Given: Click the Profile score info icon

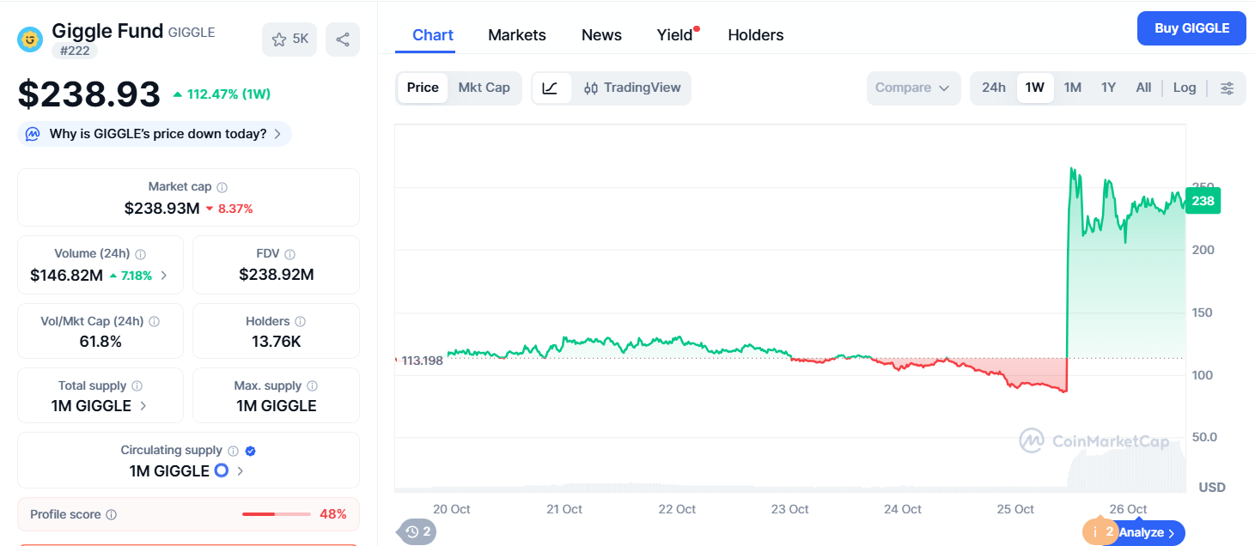Looking at the screenshot, I should [x=111, y=515].
